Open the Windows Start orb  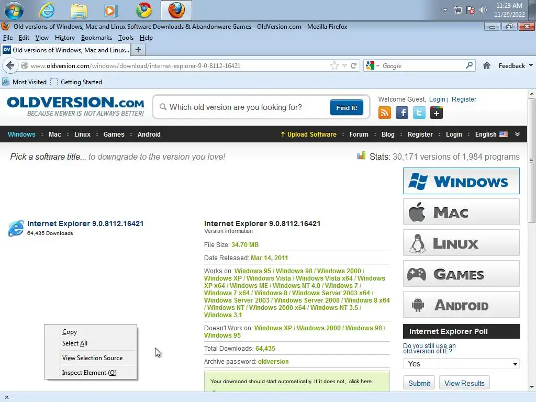pyautogui.click(x=14, y=10)
